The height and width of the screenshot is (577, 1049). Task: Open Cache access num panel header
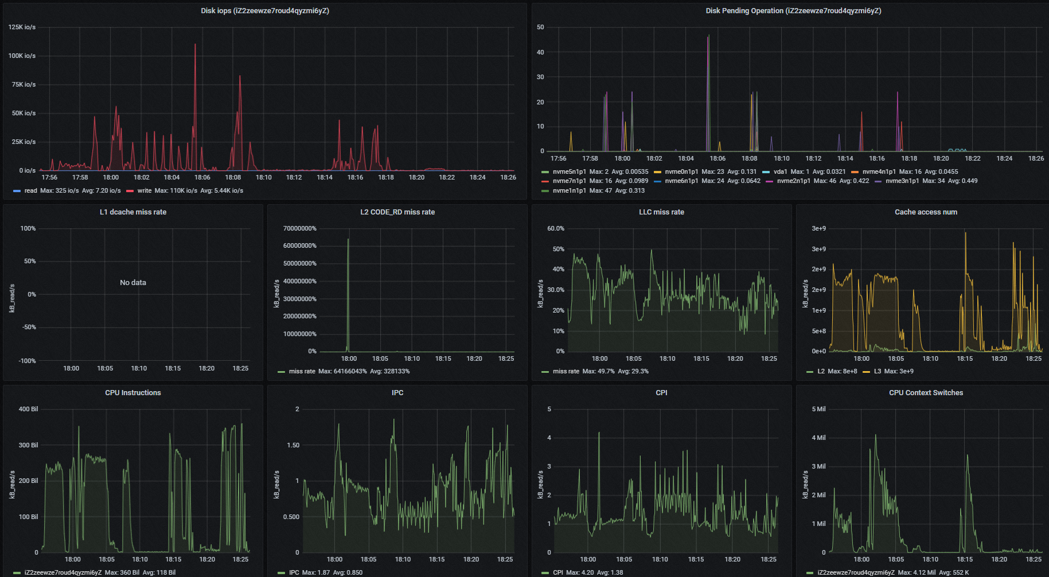click(x=926, y=212)
